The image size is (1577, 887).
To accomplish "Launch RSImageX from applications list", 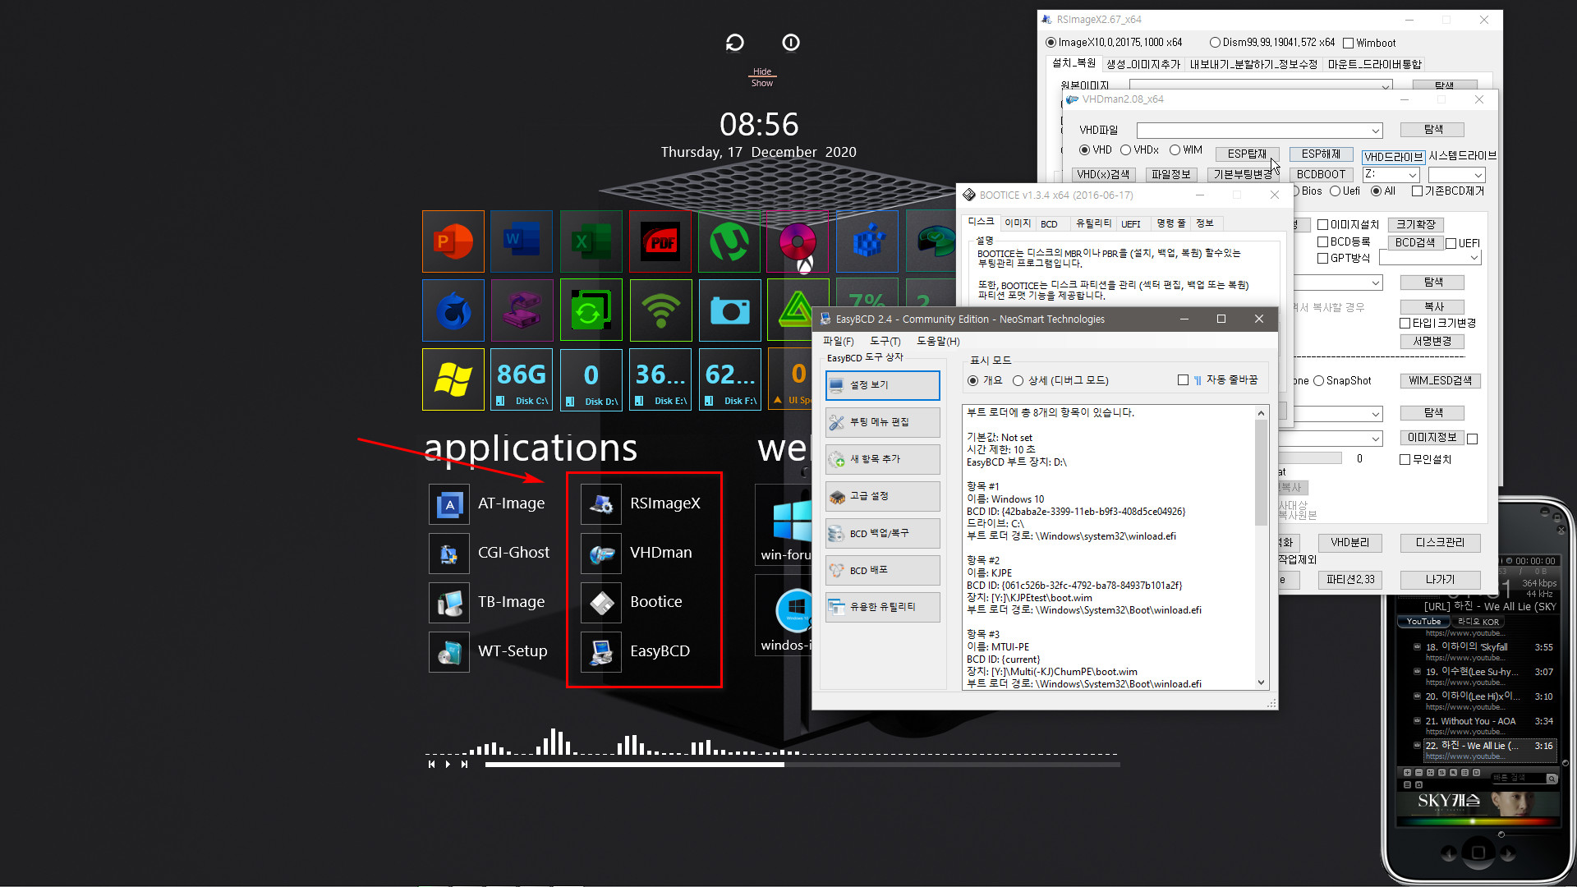I will click(x=642, y=503).
